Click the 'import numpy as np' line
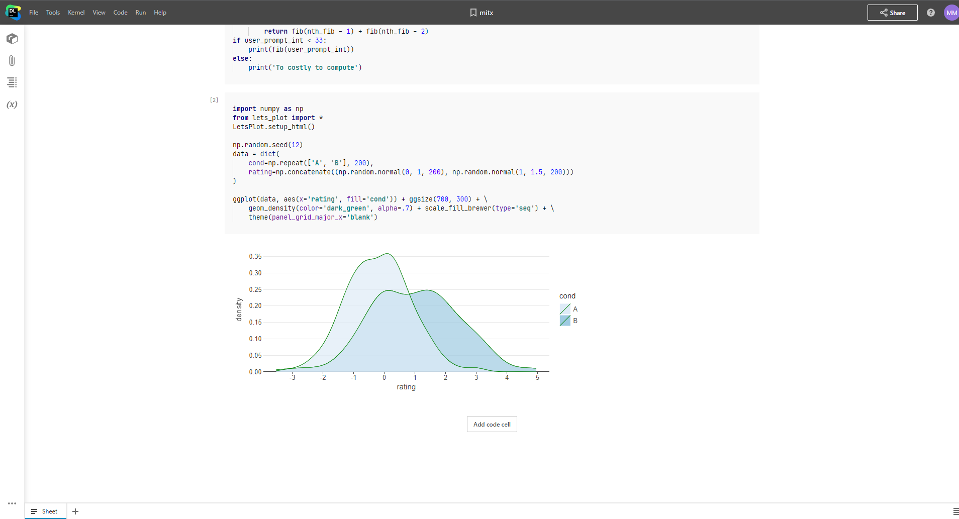The width and height of the screenshot is (959, 519). pos(268,109)
